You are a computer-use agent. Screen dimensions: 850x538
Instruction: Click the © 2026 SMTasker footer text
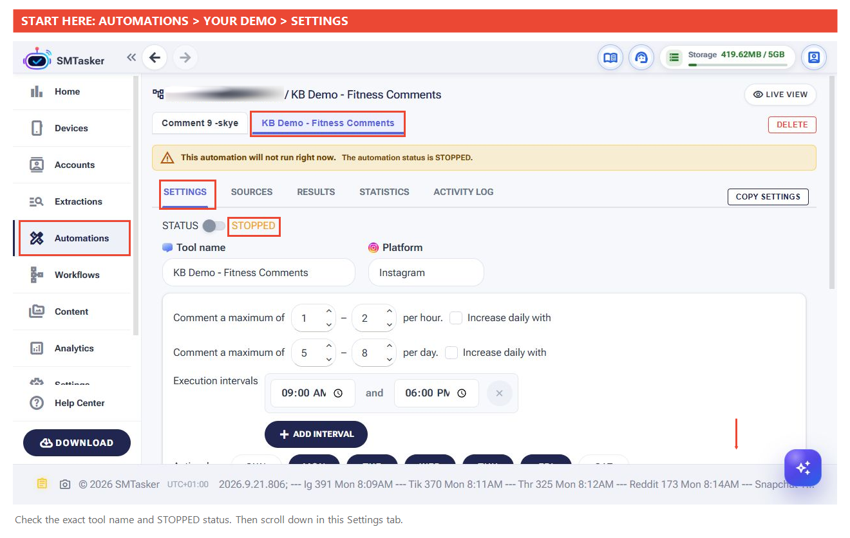pyautogui.click(x=119, y=484)
